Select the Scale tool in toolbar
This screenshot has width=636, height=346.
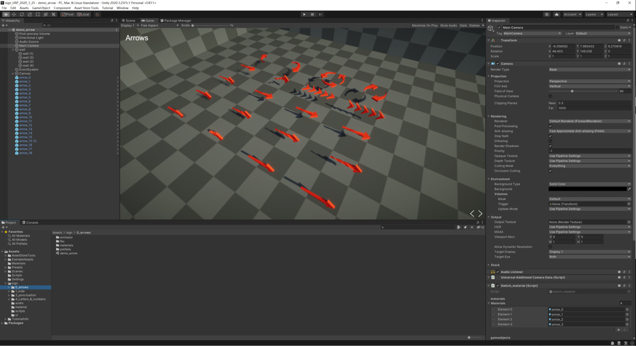30,14
